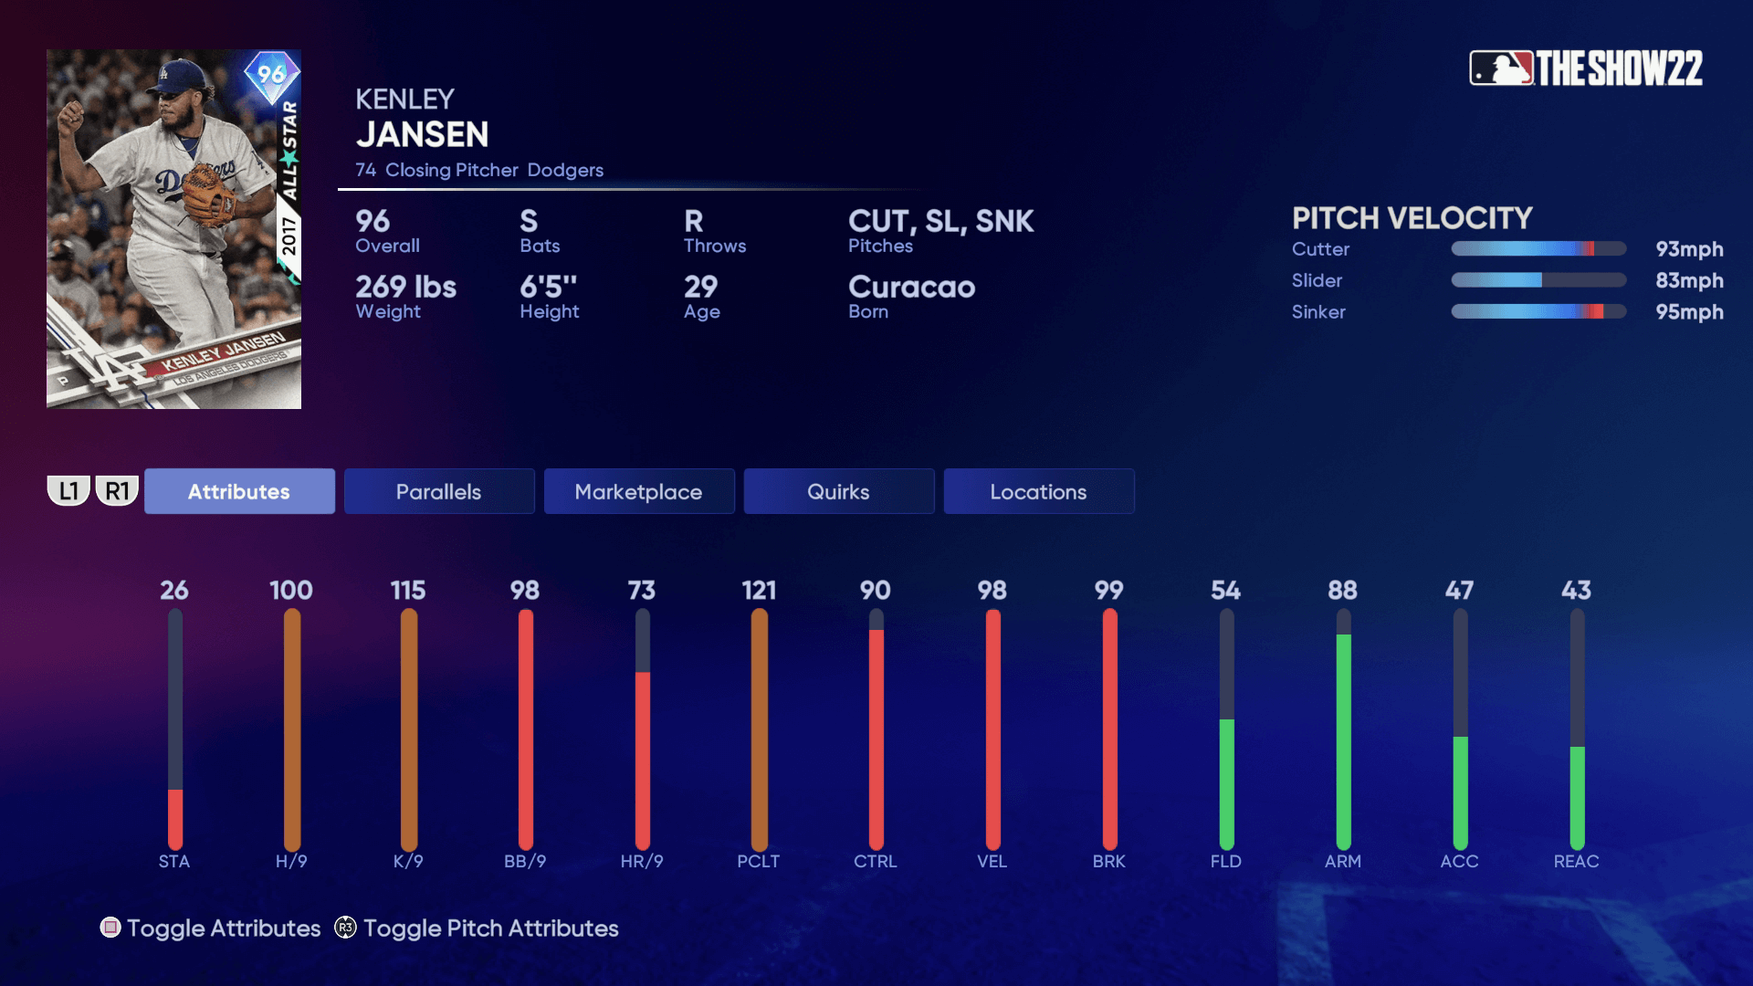Select the Quirks tab
The image size is (1753, 986).
click(838, 491)
